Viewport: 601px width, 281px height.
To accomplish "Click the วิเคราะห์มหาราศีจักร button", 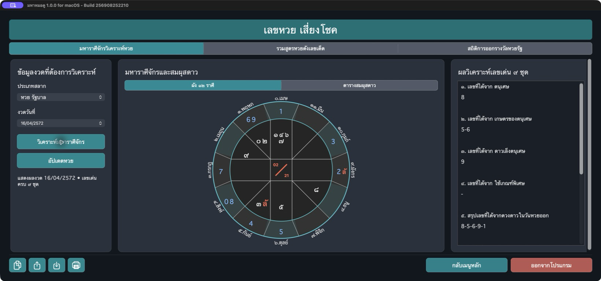I will [x=61, y=142].
